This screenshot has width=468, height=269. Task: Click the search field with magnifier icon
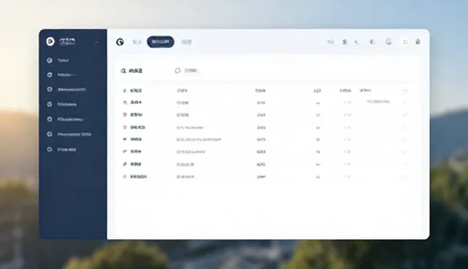pyautogui.click(x=140, y=71)
